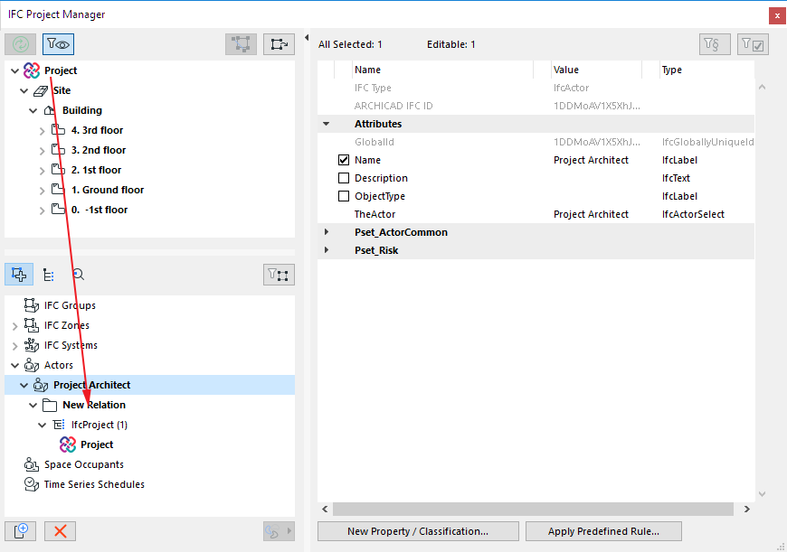Expand the 4. 3rd floor node
787x552 pixels.
43,131
